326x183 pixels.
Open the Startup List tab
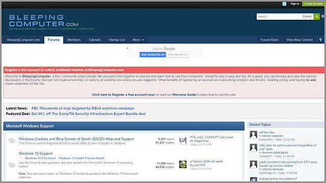point(117,40)
